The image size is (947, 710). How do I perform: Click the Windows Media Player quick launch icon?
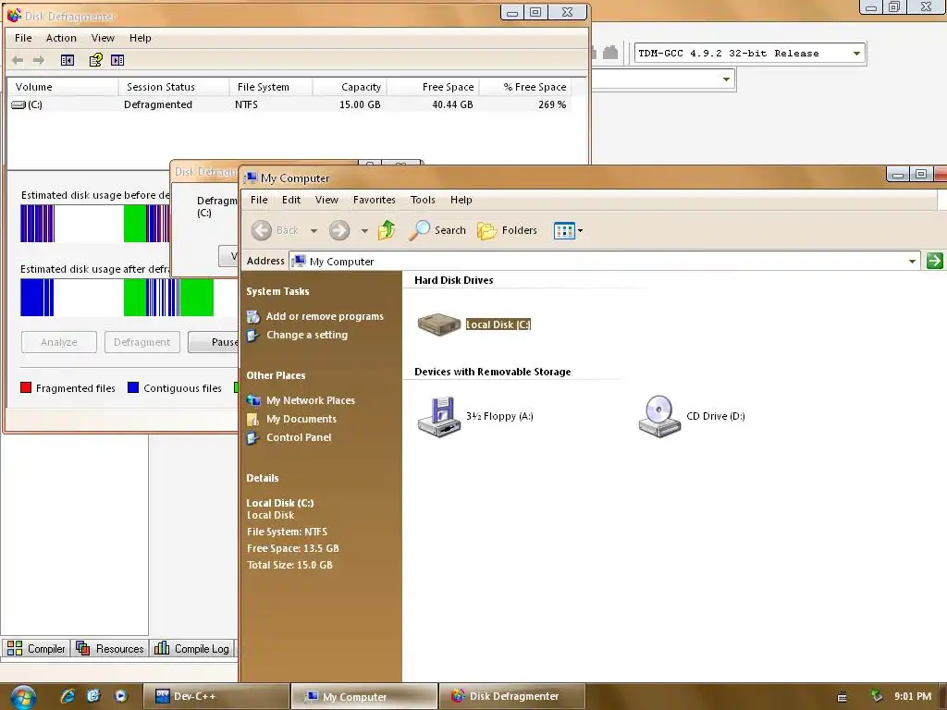121,695
